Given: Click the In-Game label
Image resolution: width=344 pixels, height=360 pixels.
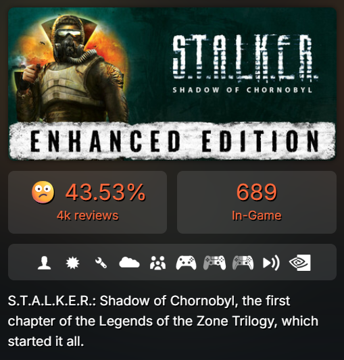Looking at the screenshot, I should coord(257,215).
